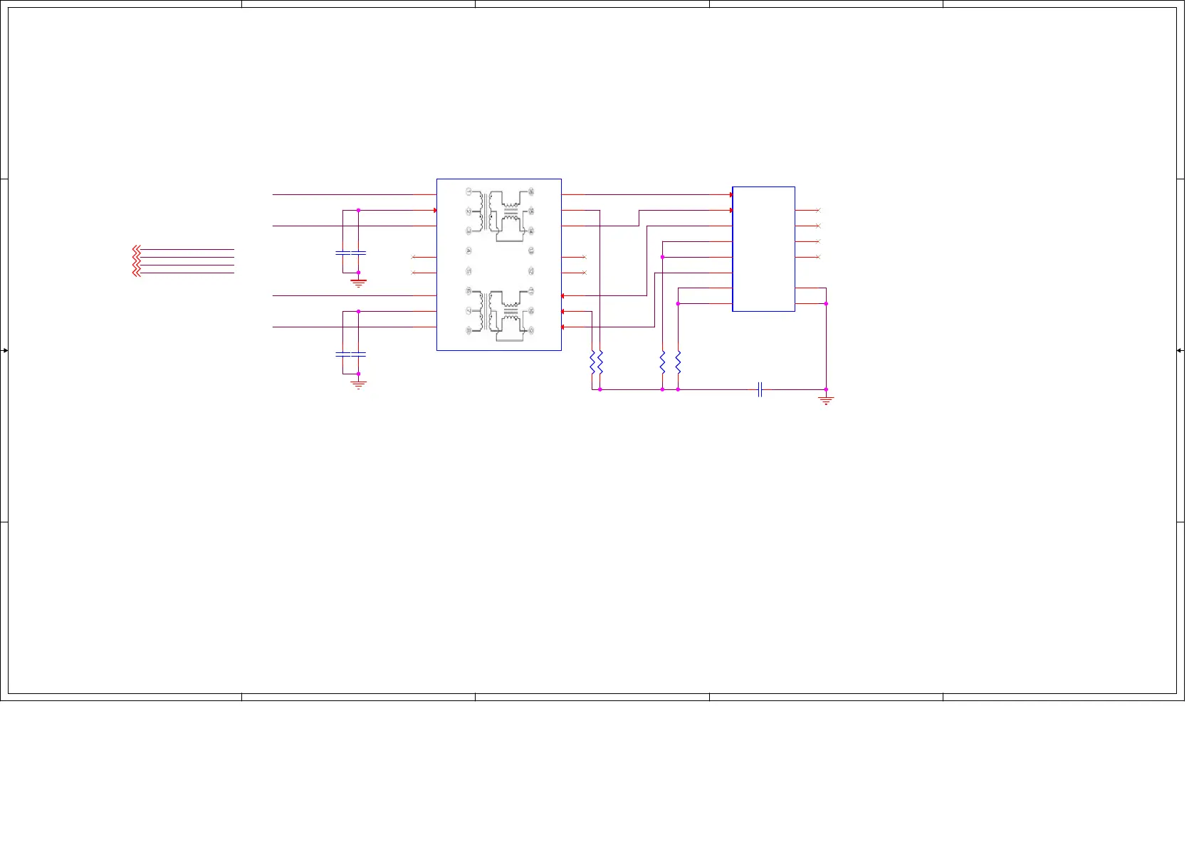Screen dimensions: 1199x847
Task: Select the left capacitor of the lower capacitor pair
Action: (x=342, y=354)
